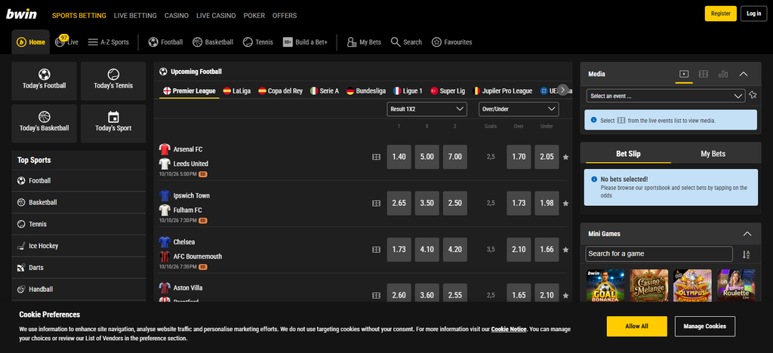Select Ice Hockey in Top Sports list
The height and width of the screenshot is (353, 773).
[x=79, y=246]
